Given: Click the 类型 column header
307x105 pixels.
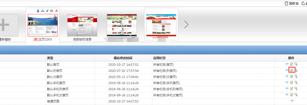Looking at the screenshot, I should 50,58.
